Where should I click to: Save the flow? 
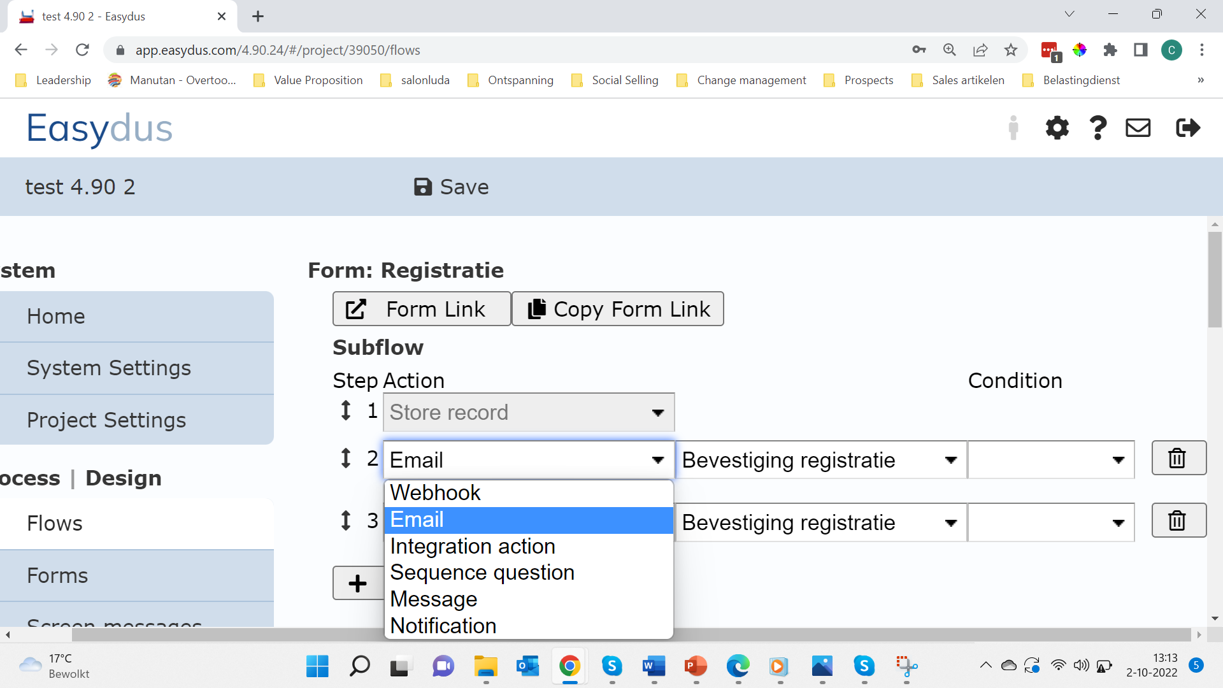click(x=451, y=187)
